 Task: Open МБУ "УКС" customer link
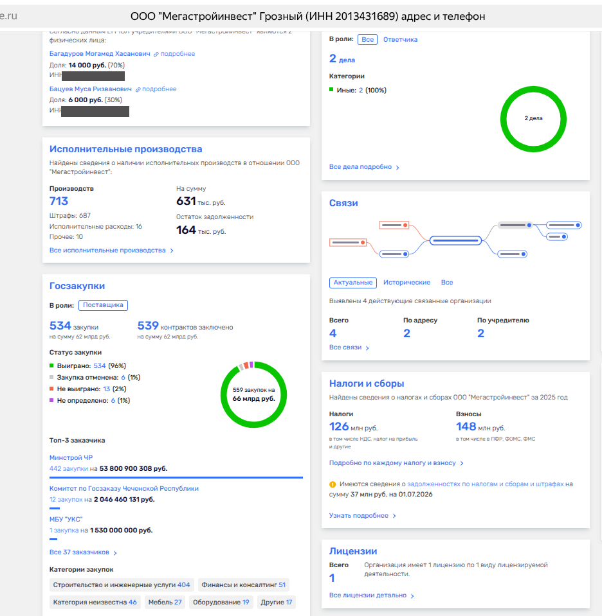tap(66, 520)
